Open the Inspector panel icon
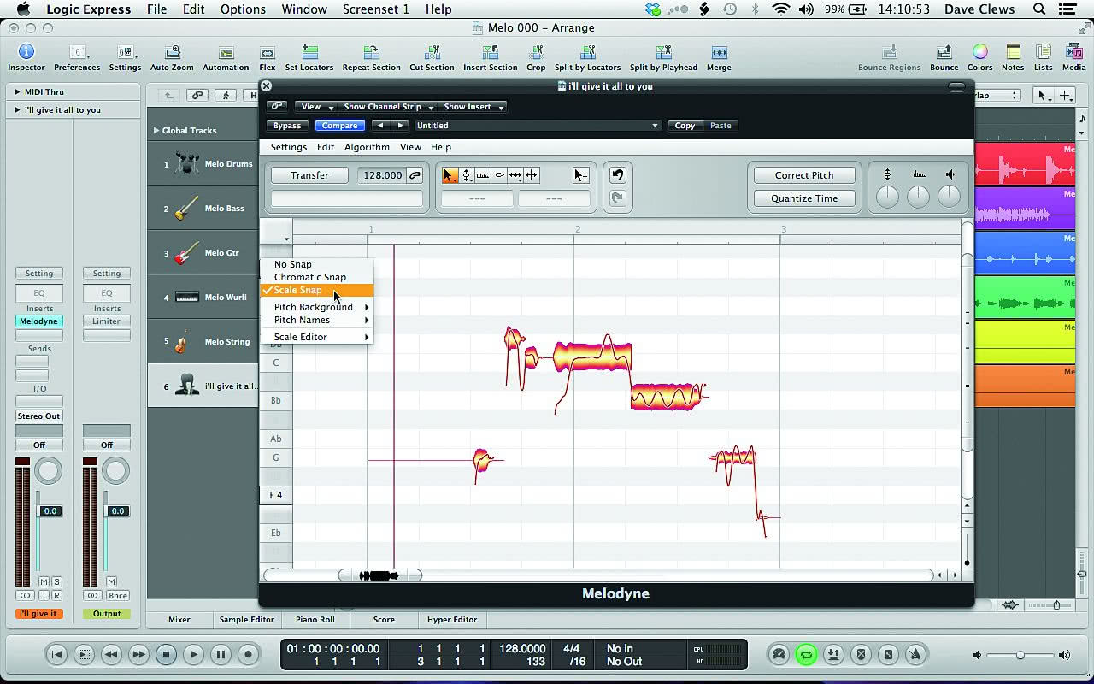The width and height of the screenshot is (1094, 684). click(x=26, y=52)
